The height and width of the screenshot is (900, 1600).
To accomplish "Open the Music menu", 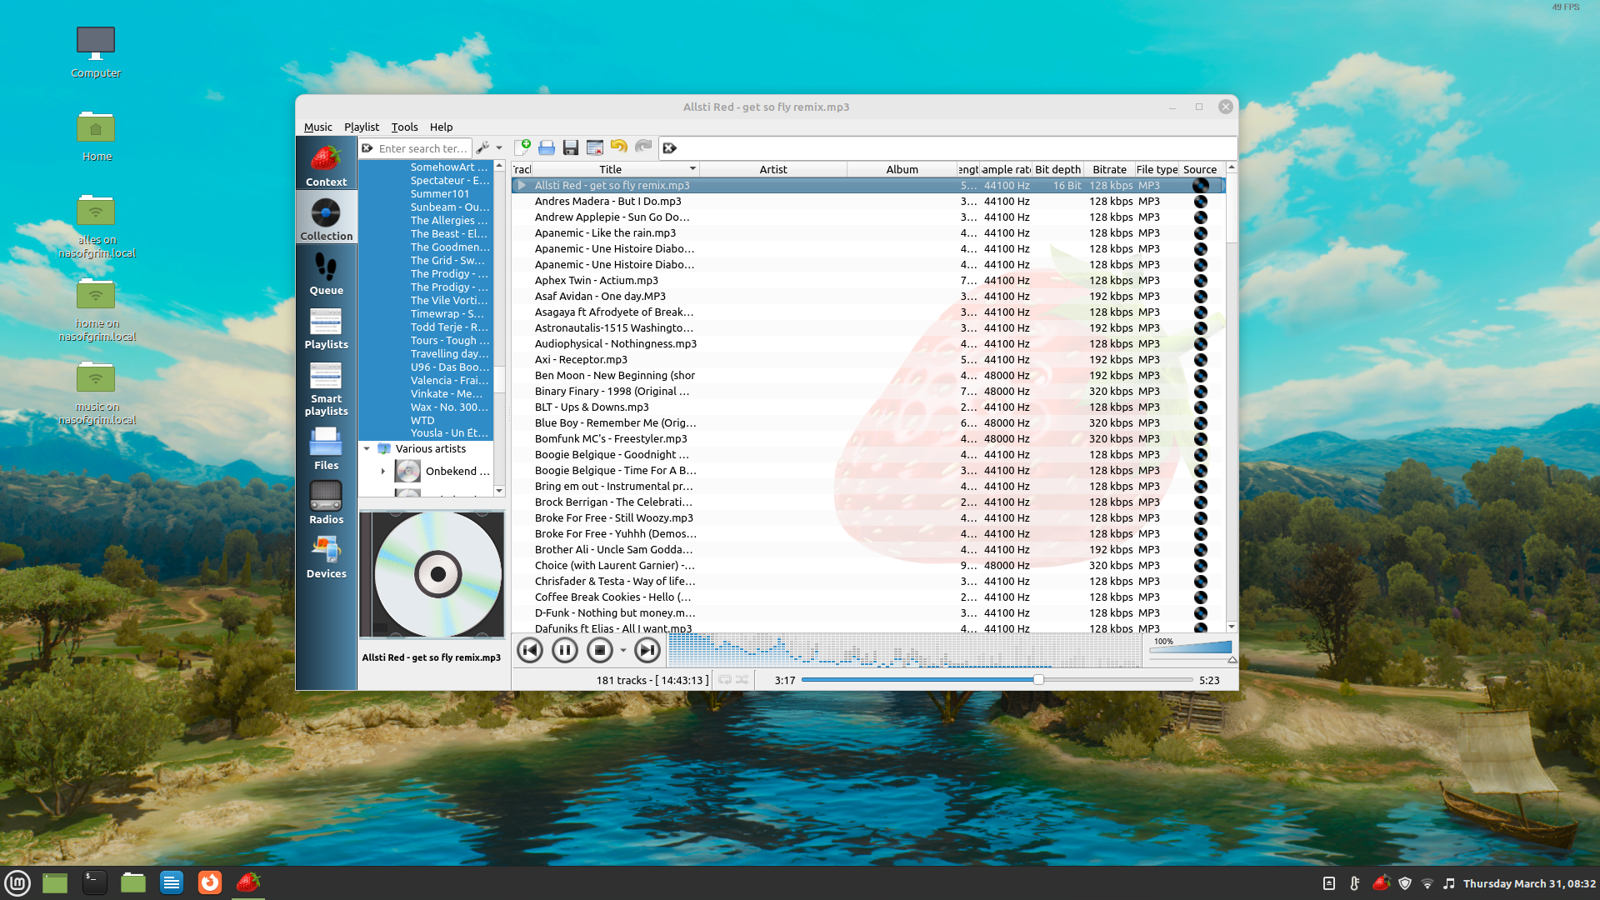I will (x=318, y=127).
